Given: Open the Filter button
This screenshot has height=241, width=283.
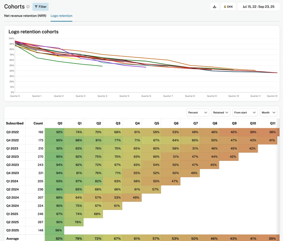Looking at the screenshot, I should (41, 7).
